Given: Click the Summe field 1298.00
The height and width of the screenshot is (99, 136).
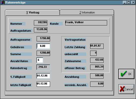Looking at the screenshot, I should (43, 53).
